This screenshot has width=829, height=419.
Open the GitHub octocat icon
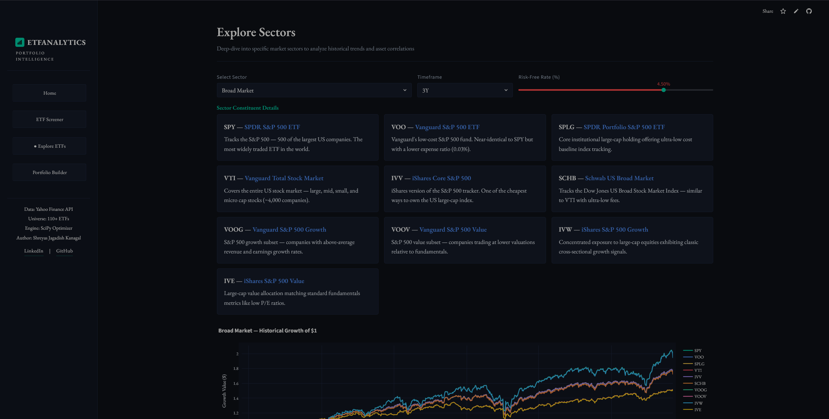(x=809, y=11)
